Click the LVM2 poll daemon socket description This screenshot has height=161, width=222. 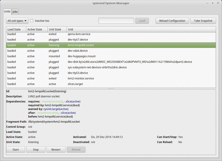click(44, 97)
